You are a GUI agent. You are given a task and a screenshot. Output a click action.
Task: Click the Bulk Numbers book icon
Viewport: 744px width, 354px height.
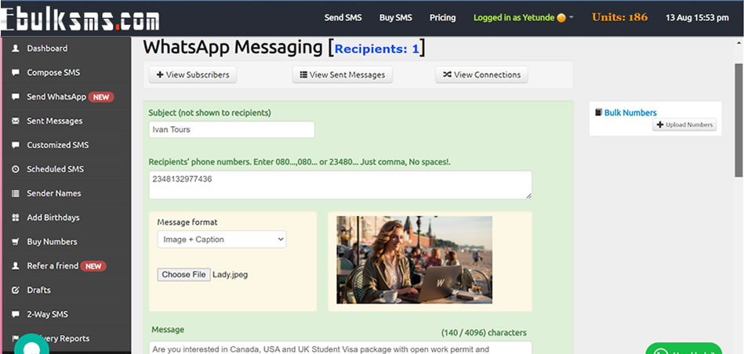point(598,112)
